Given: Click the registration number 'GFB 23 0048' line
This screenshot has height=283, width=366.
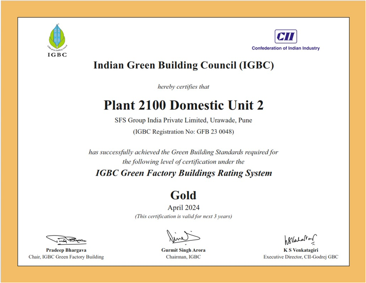Looking at the screenshot, I should pyautogui.click(x=183, y=131).
